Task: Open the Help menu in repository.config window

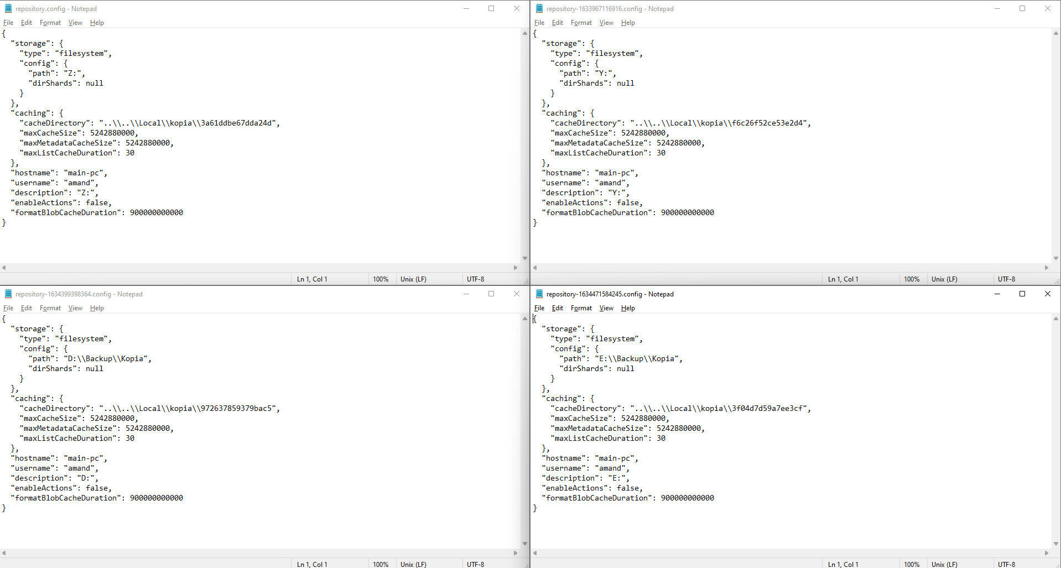Action: [96, 23]
